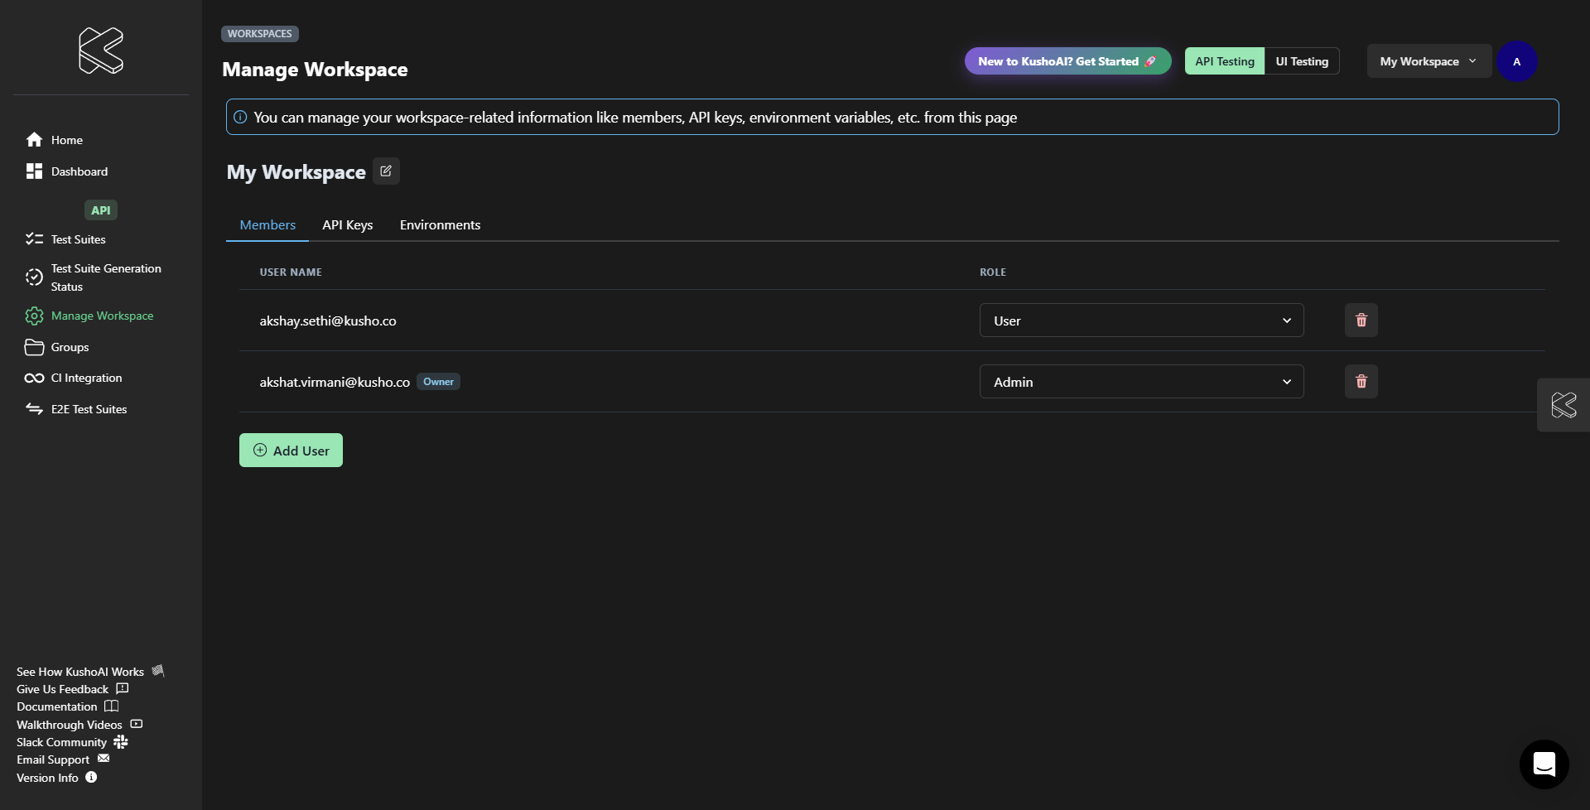Switch to UI Testing mode

[x=1302, y=61]
